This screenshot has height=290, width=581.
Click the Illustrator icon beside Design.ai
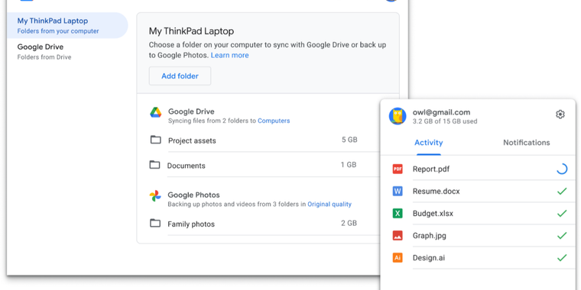click(398, 258)
